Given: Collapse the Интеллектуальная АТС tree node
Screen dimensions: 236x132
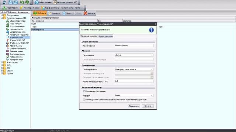Looking at the screenshot, I should tap(2, 18).
